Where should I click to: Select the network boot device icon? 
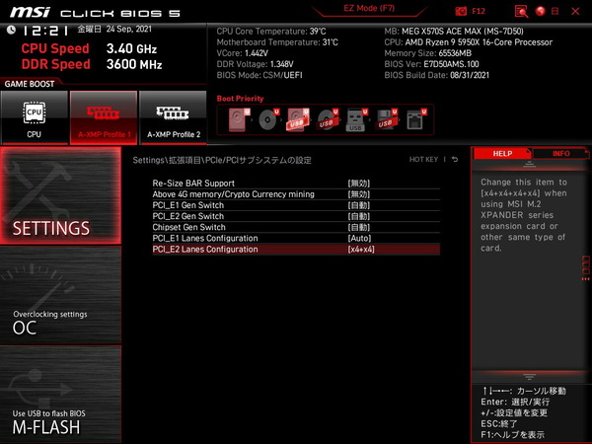click(x=415, y=119)
